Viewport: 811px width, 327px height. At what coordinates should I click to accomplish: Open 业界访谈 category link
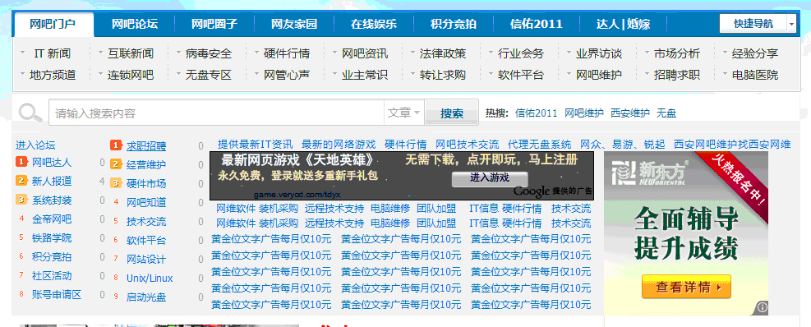coord(599,53)
